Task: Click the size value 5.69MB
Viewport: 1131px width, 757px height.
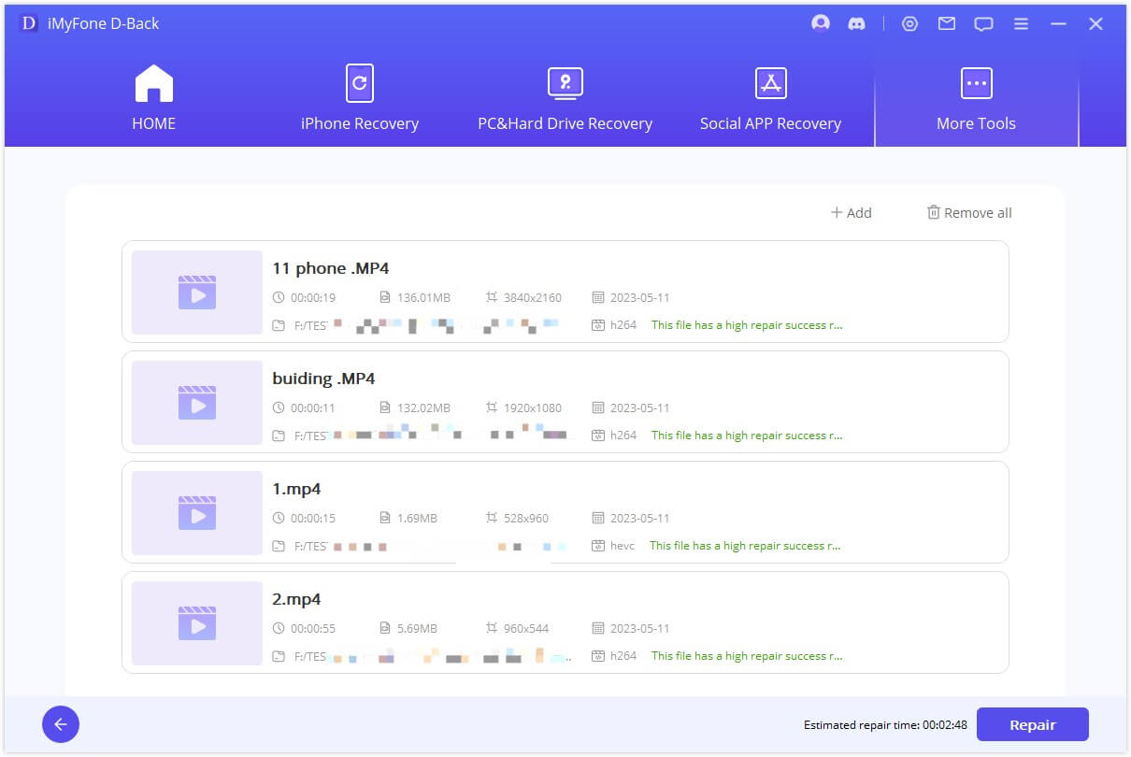Action: point(419,629)
